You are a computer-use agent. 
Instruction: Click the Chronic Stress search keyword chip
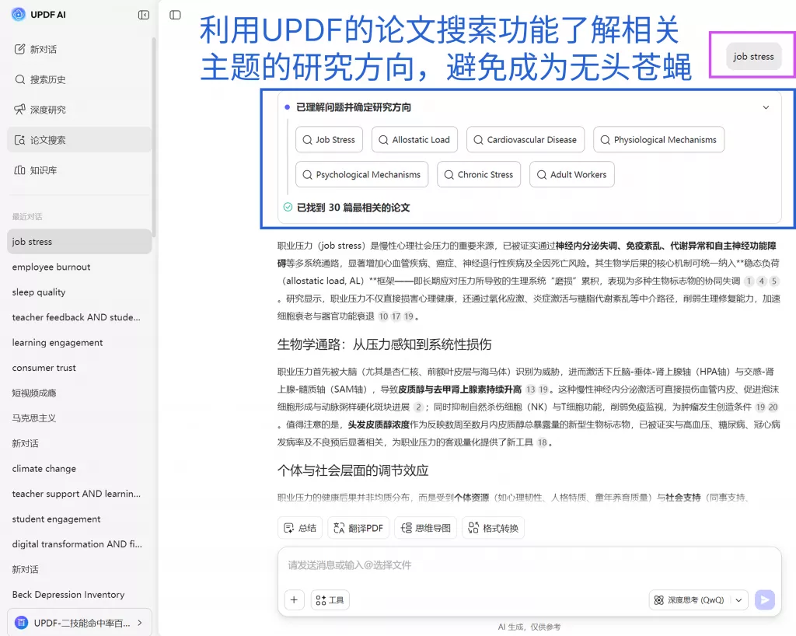[x=479, y=174]
